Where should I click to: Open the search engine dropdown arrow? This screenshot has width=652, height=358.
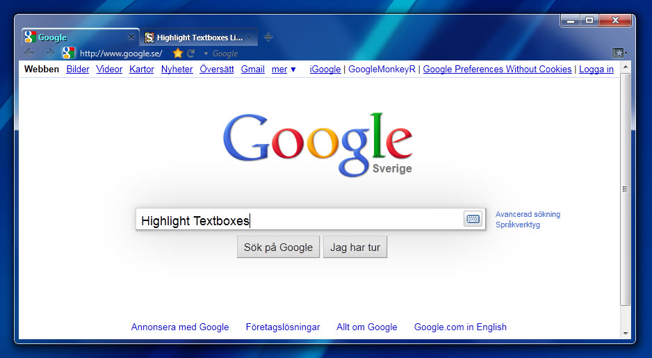tap(206, 54)
